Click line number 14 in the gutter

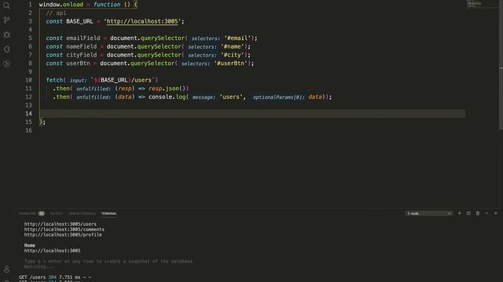28,114
